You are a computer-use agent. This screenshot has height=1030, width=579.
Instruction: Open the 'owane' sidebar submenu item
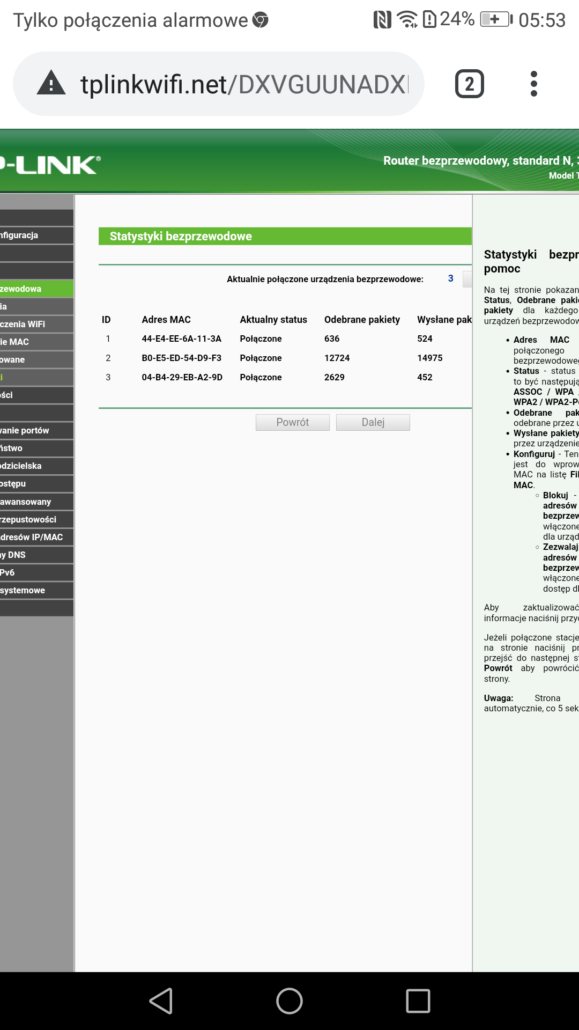36,359
